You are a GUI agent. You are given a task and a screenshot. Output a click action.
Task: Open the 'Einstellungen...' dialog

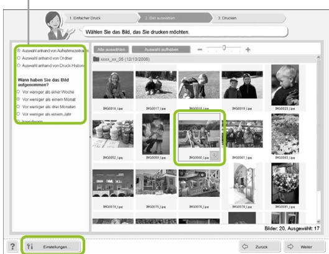tap(52, 247)
